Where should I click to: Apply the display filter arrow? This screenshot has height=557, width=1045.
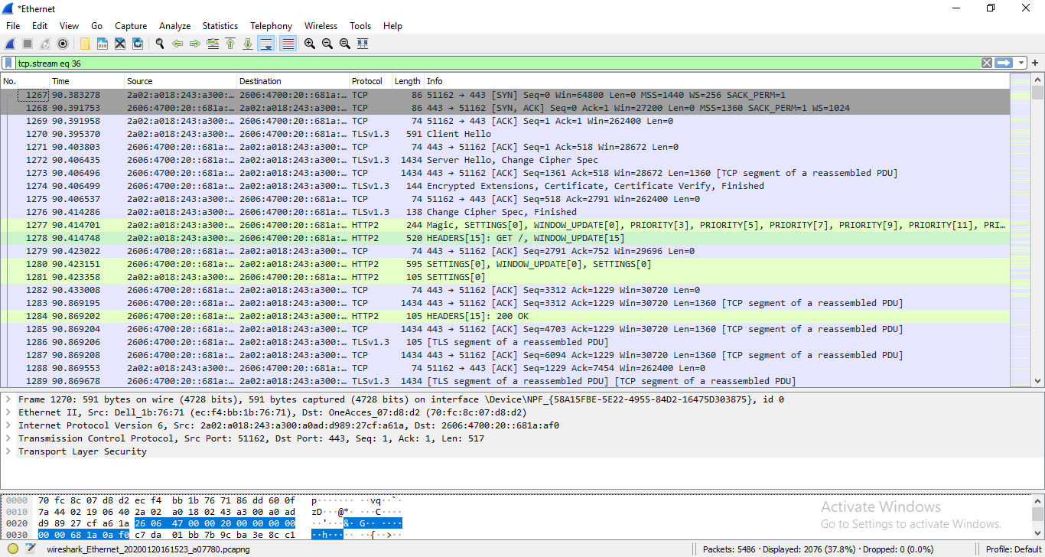coord(1004,63)
